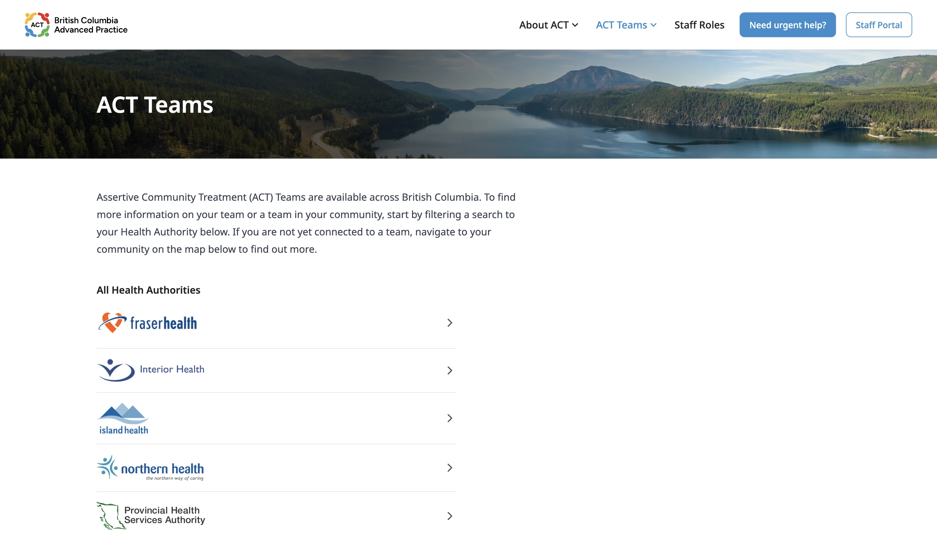Click the ACT circular logo icon
Image resolution: width=937 pixels, height=534 pixels.
[37, 24]
